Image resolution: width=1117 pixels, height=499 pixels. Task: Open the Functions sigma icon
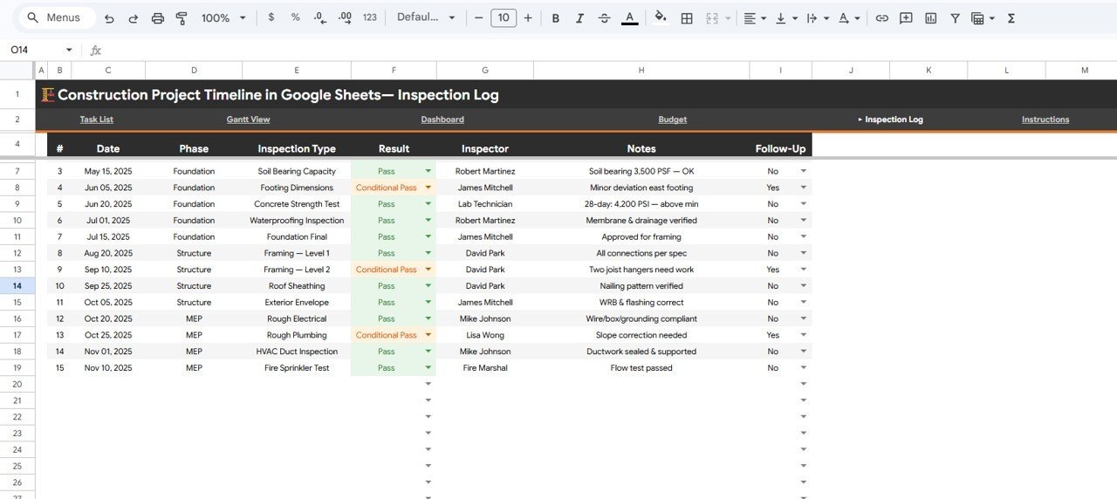(x=1011, y=18)
